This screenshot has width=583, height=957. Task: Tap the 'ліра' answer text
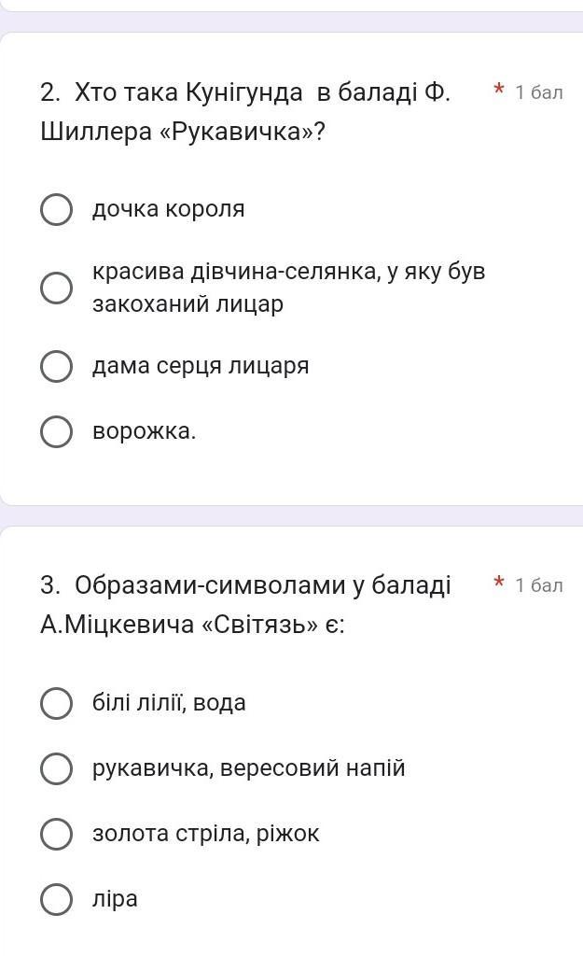pyautogui.click(x=115, y=900)
